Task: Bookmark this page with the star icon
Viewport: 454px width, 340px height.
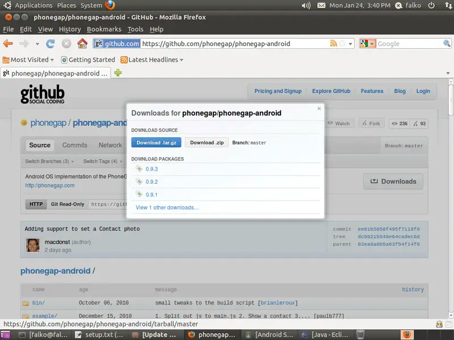Action: (343, 44)
